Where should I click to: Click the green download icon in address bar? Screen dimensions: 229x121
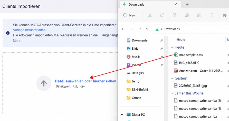click(x=157, y=29)
